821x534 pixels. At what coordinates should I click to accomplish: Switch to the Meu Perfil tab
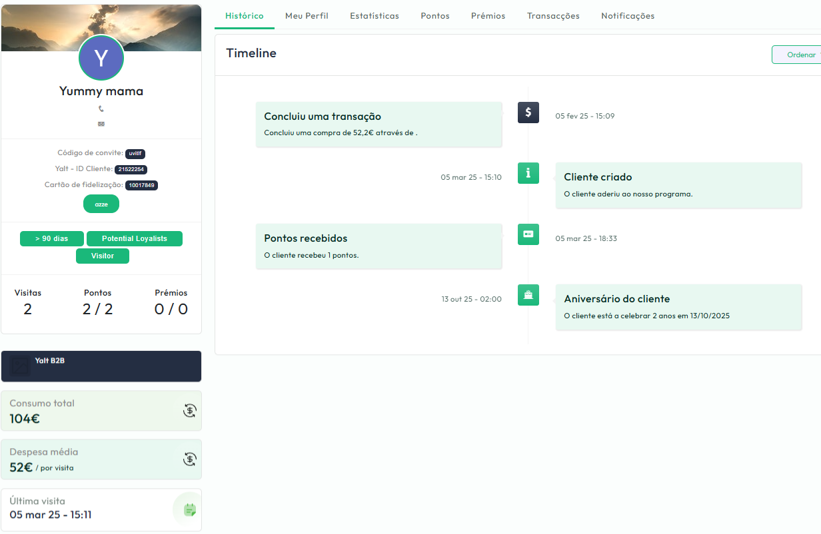click(x=307, y=16)
